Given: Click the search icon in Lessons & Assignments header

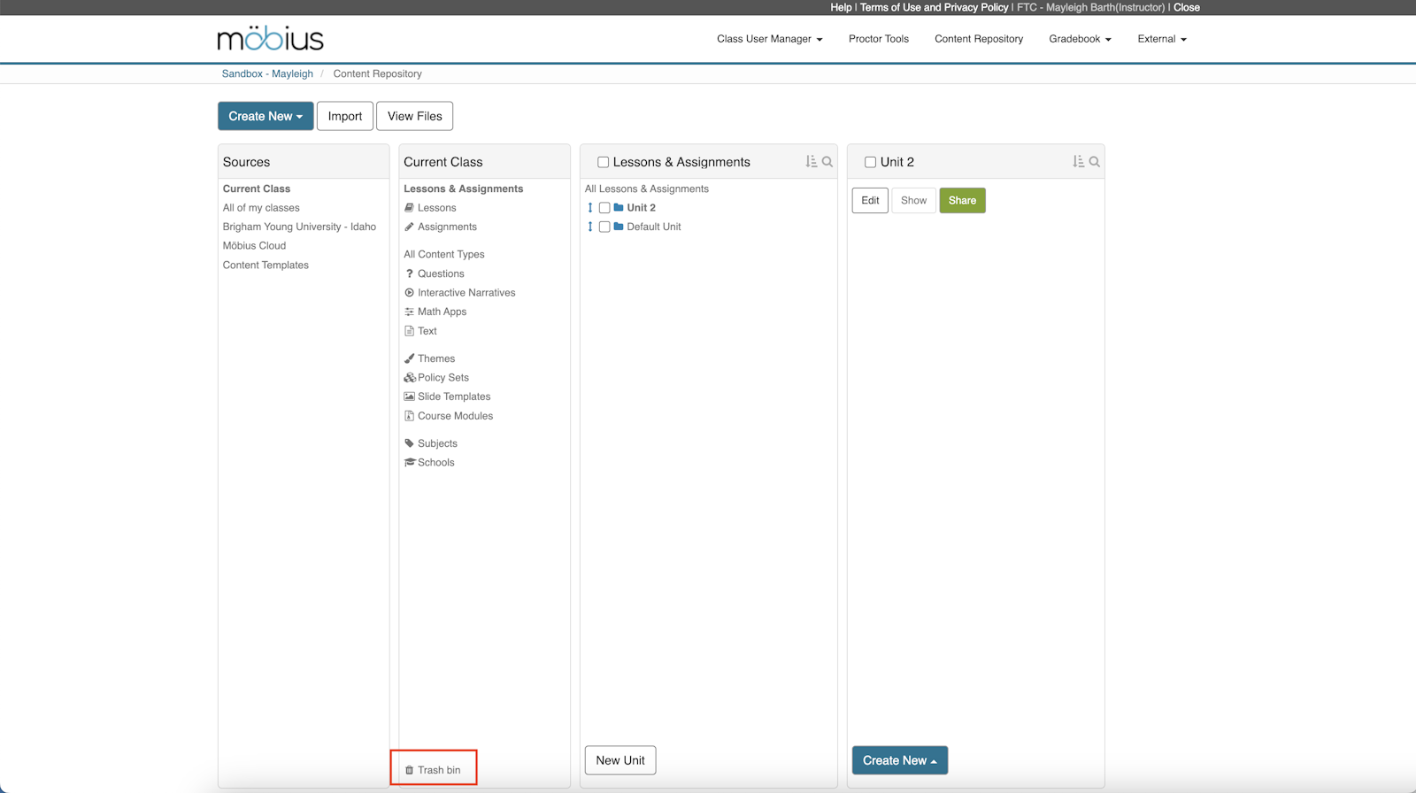Looking at the screenshot, I should [x=827, y=162].
